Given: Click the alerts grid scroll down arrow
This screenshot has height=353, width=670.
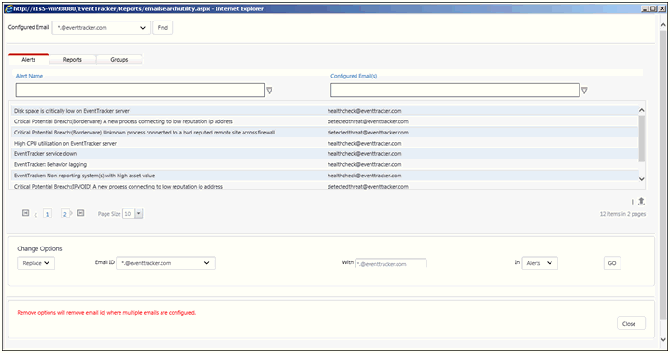Looking at the screenshot, I should 641,179.
